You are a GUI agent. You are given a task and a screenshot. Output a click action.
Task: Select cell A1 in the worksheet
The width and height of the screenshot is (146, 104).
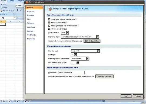pyautogui.click(x=3, y=24)
